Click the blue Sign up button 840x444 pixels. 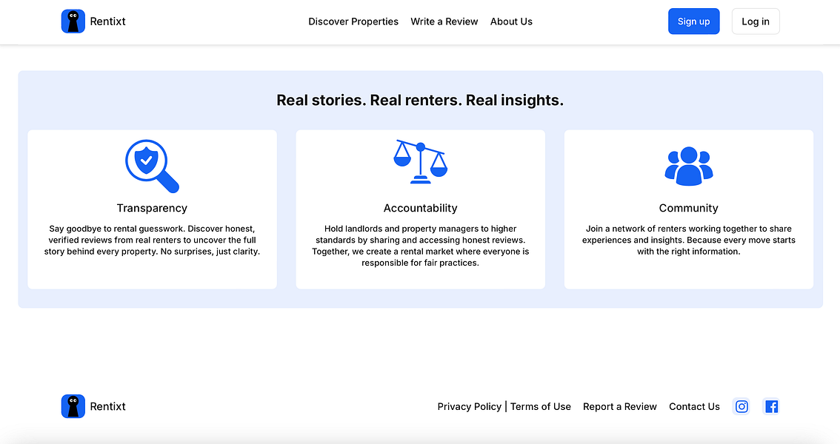click(694, 21)
